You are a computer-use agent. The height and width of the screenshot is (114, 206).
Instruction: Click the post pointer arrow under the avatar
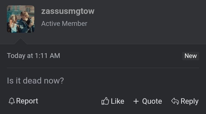click(21, 42)
